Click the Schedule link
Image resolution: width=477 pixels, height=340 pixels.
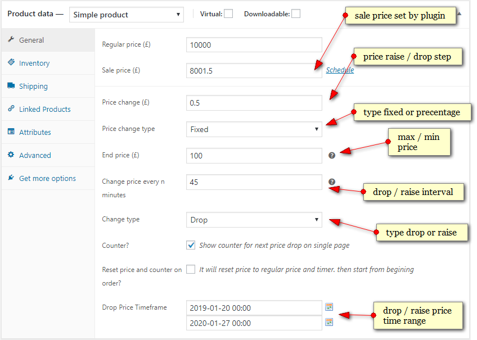click(340, 70)
